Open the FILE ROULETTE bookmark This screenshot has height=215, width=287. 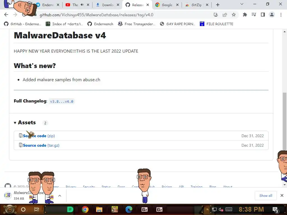point(217,24)
